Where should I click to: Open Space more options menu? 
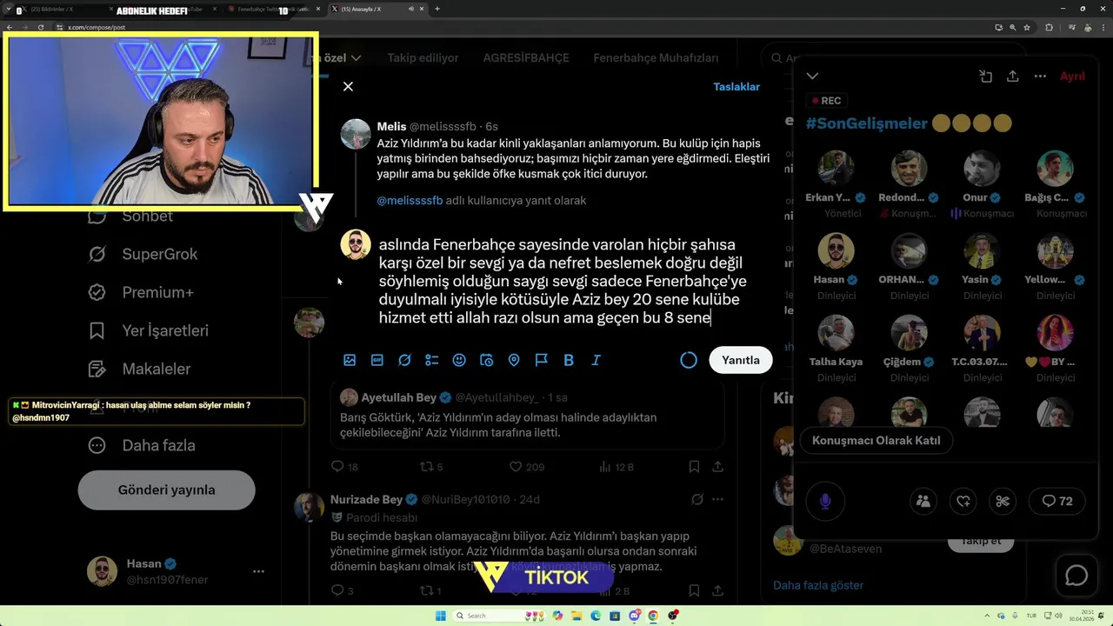click(1040, 77)
